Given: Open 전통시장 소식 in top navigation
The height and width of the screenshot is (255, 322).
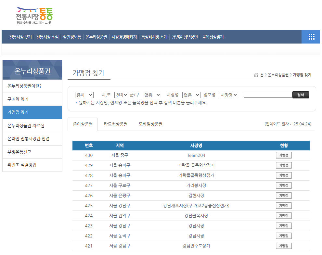Looking at the screenshot, I should point(47,37).
